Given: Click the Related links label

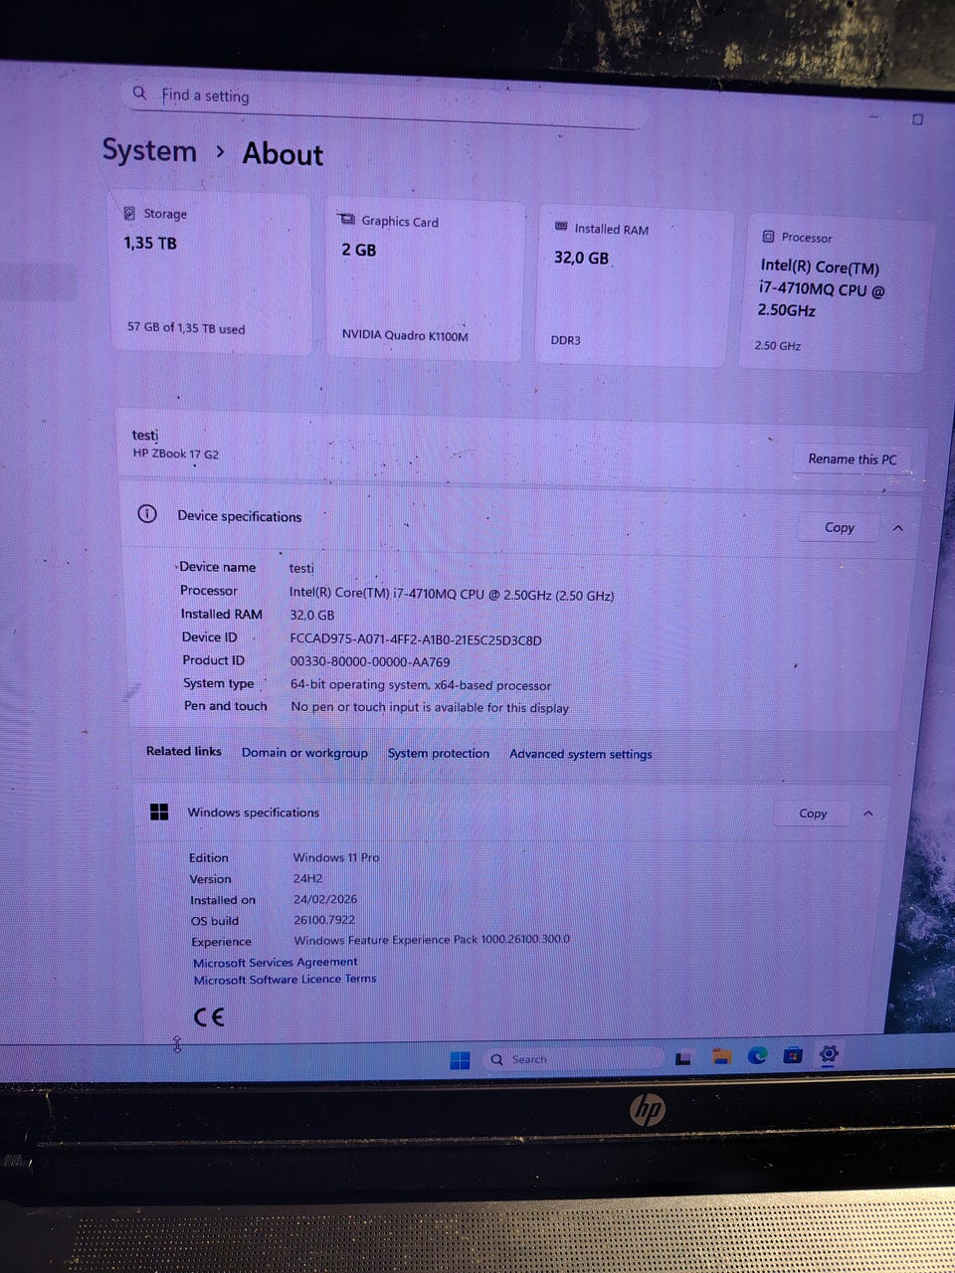Looking at the screenshot, I should pos(184,751).
